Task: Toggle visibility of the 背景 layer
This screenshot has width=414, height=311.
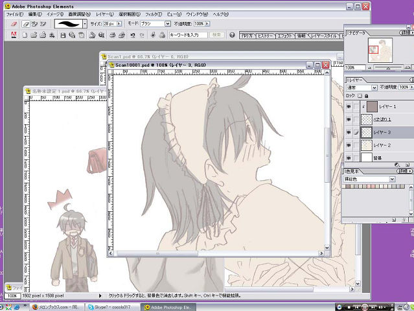Action: pyautogui.click(x=349, y=158)
